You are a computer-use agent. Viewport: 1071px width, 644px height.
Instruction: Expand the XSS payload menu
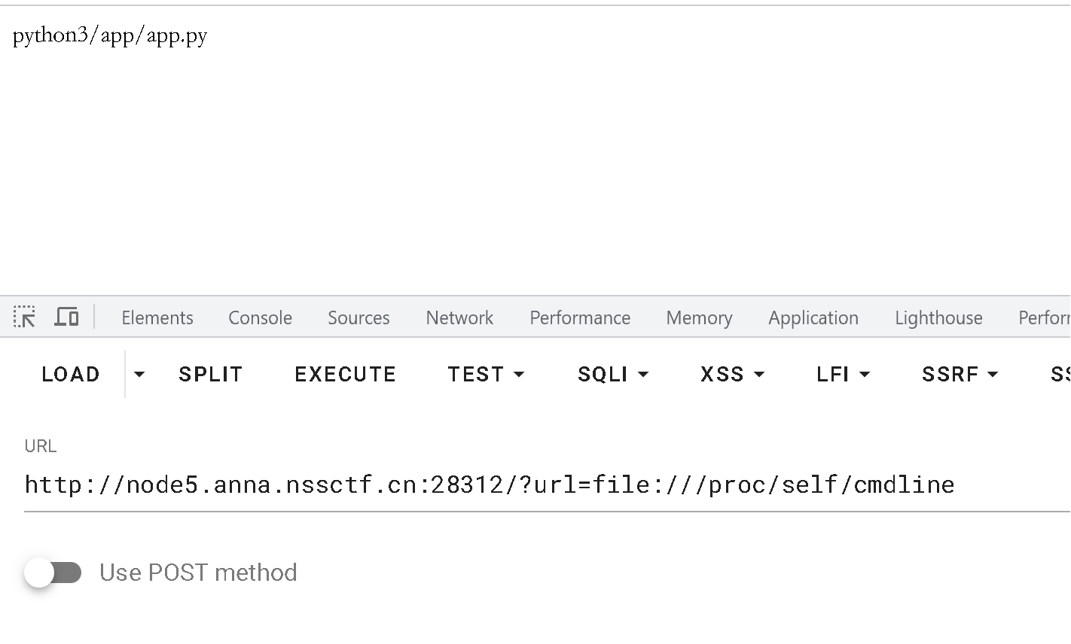[732, 374]
